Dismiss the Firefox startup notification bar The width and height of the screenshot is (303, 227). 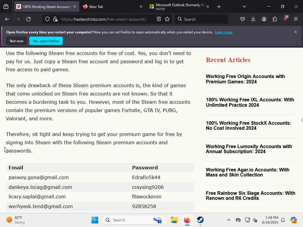pyautogui.click(x=296, y=32)
